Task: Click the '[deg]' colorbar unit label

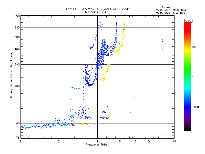Action: [188, 21]
